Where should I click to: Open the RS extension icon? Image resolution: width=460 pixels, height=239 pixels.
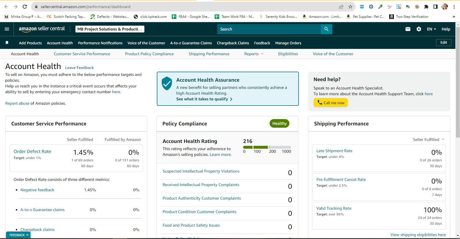click(x=408, y=7)
